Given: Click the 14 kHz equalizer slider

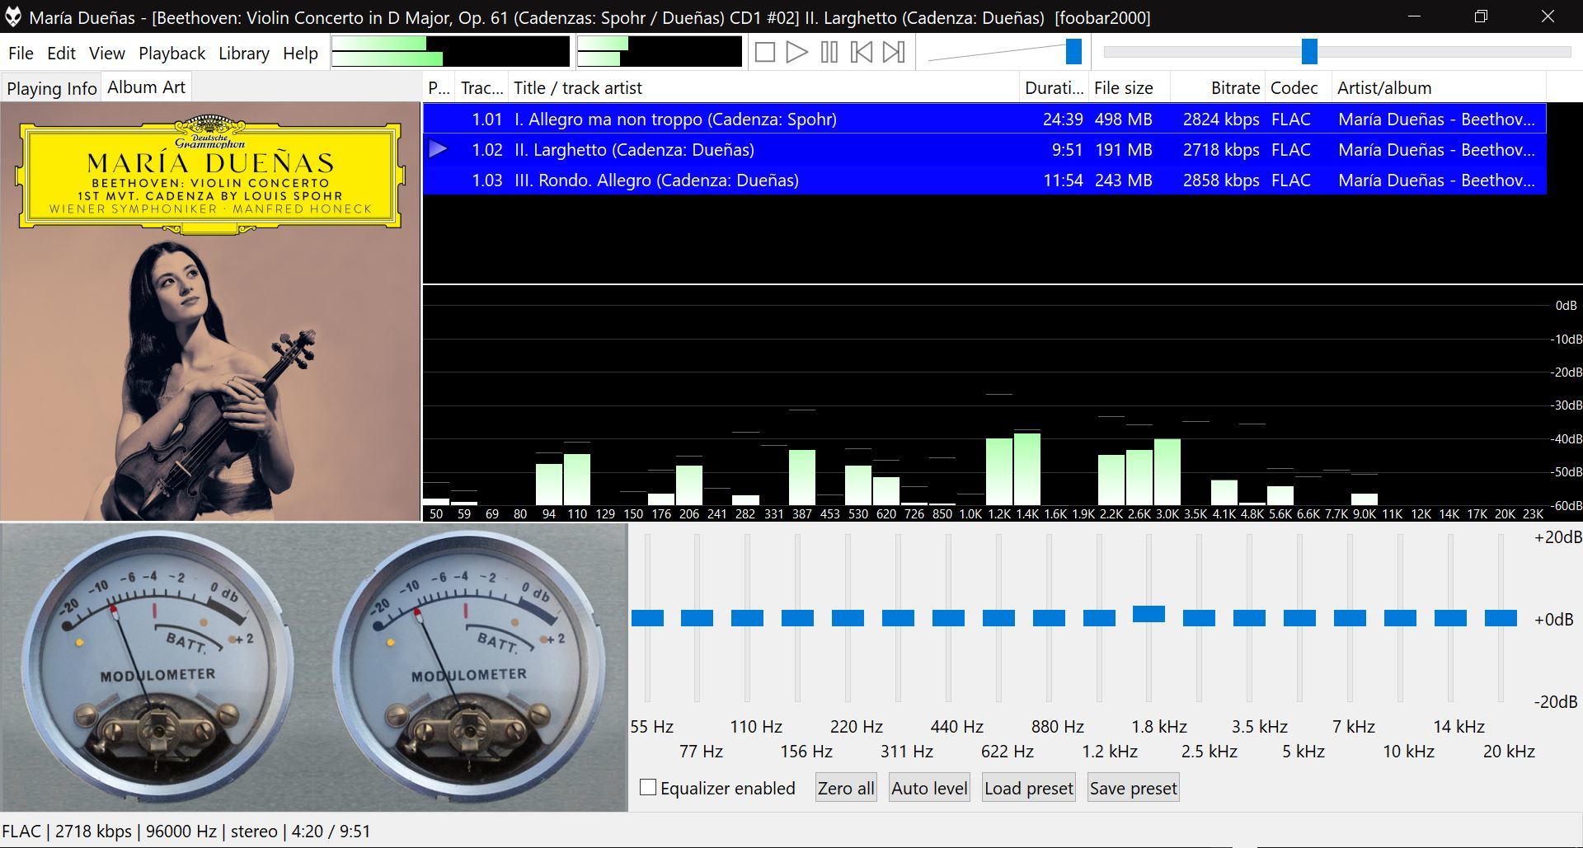Looking at the screenshot, I should [1451, 618].
